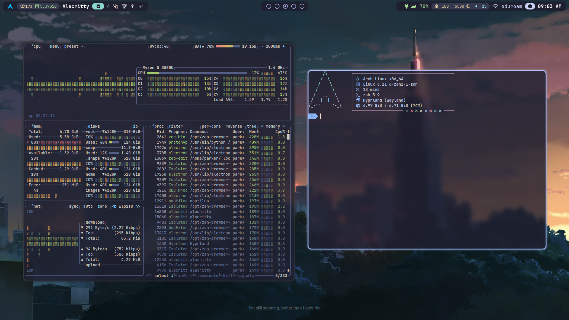Toggle tree view in btop proc box
The image size is (569, 320).
coord(252,126)
